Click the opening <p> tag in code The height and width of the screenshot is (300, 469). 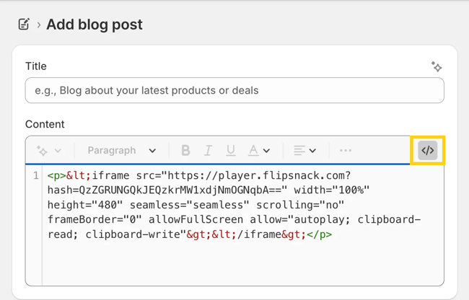[x=56, y=175]
